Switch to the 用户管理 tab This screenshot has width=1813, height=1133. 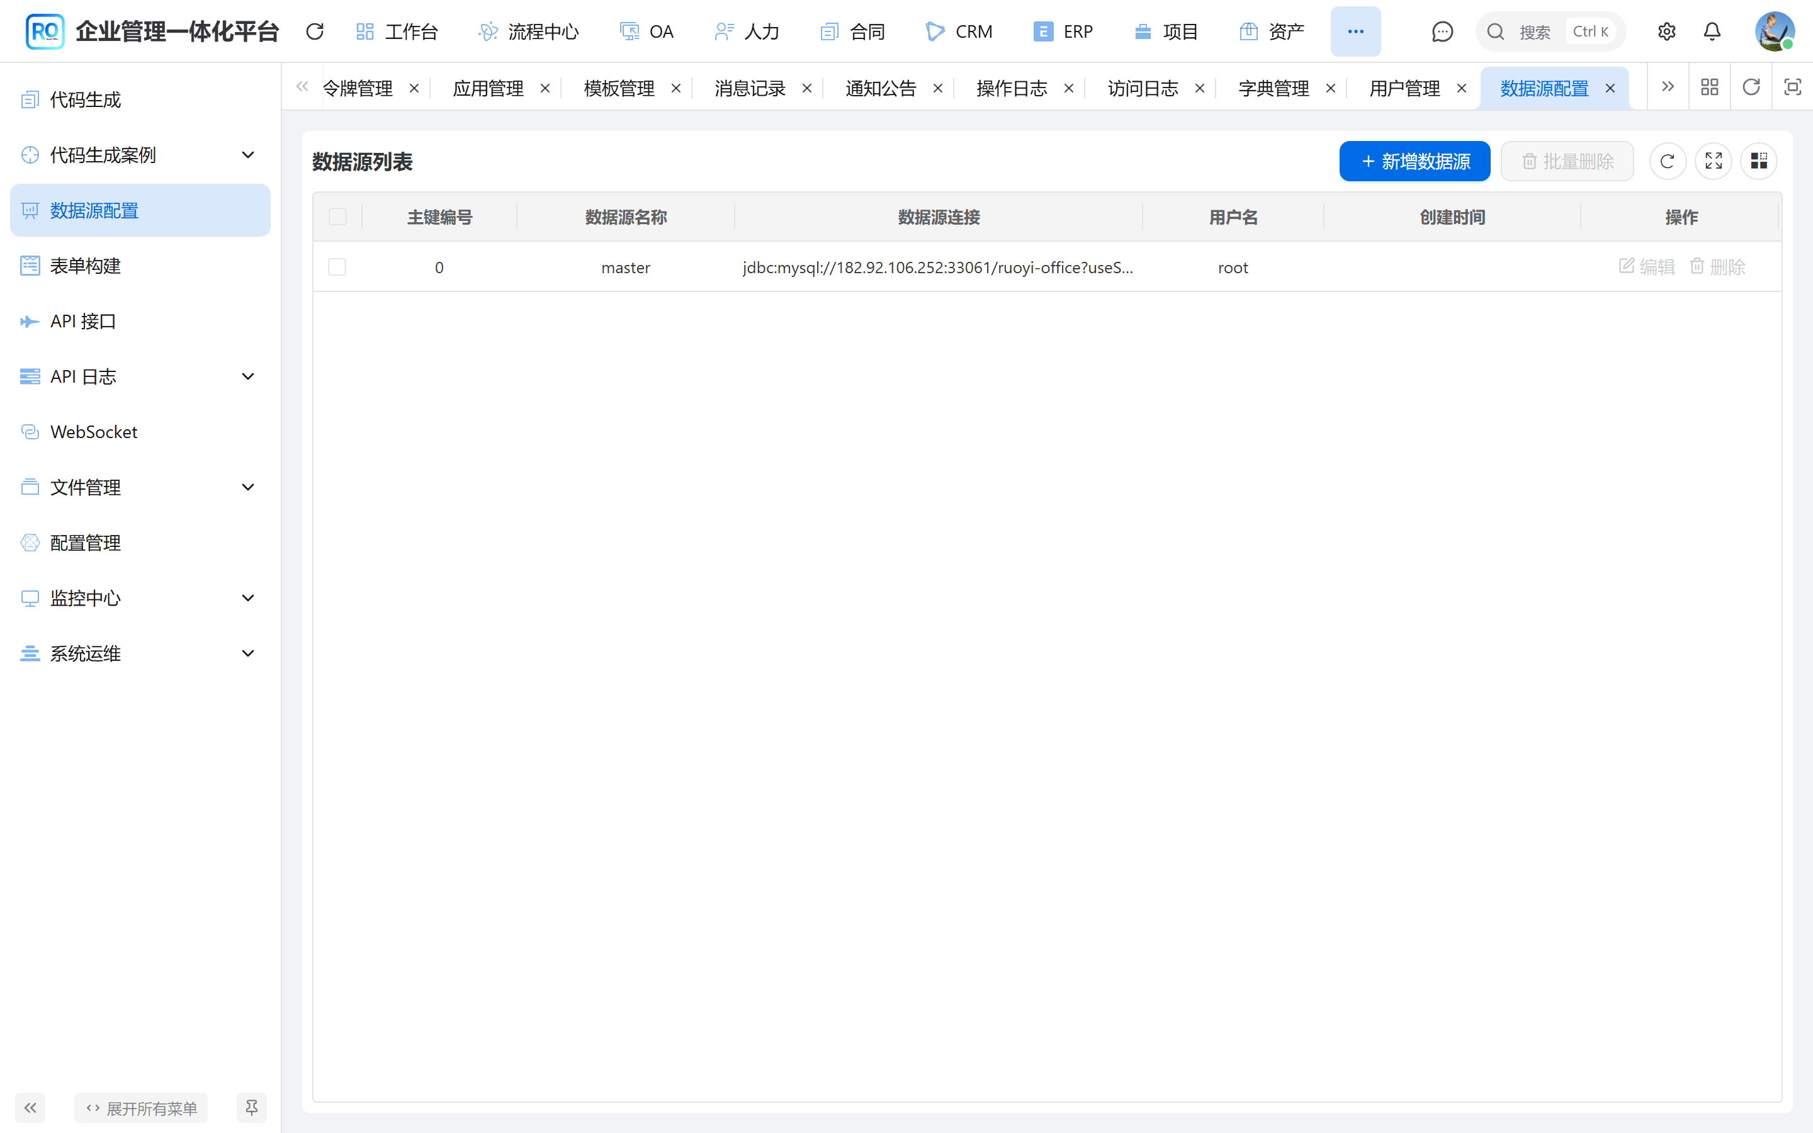click(1404, 88)
